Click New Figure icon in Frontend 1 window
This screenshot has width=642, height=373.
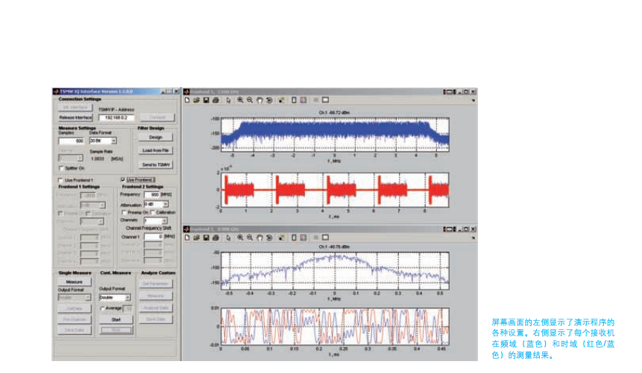point(187,101)
